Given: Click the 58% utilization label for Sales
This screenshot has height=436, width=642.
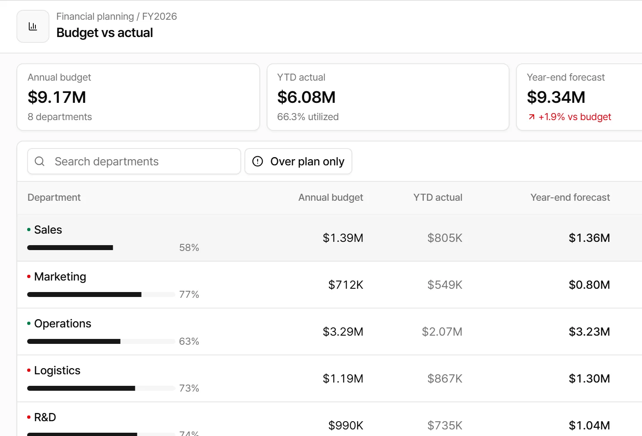Looking at the screenshot, I should (x=189, y=248).
